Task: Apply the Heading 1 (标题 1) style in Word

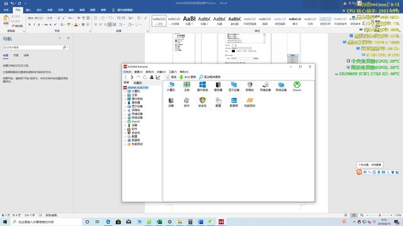Action: pos(189,21)
